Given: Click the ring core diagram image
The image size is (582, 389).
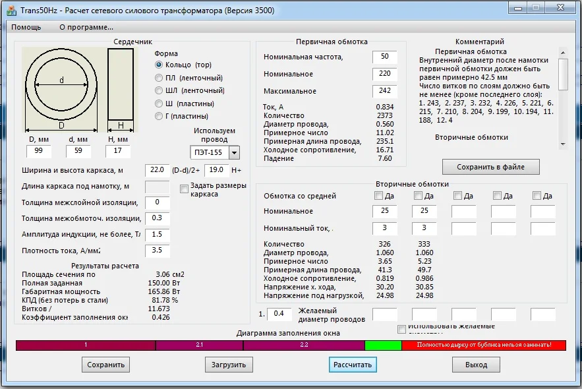Looking at the screenshot, I should [x=61, y=84].
